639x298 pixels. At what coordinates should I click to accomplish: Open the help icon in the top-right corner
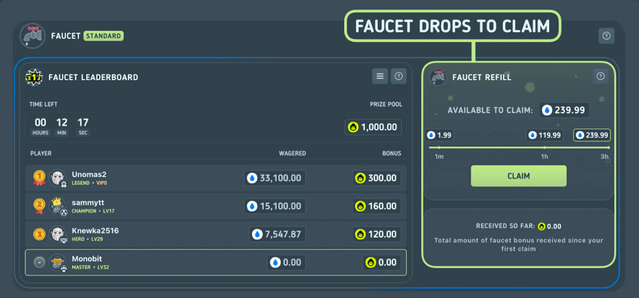point(606,36)
